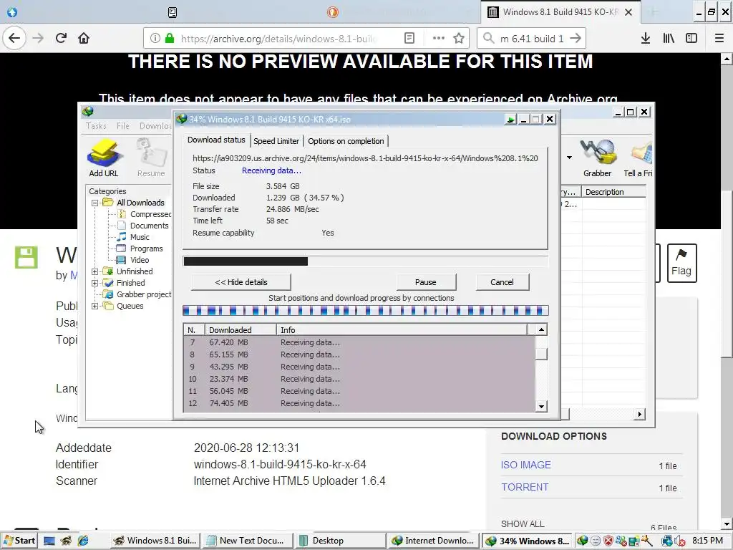Image resolution: width=733 pixels, height=550 pixels.
Task: Select the second pinned Firefox tab
Action: (x=172, y=13)
